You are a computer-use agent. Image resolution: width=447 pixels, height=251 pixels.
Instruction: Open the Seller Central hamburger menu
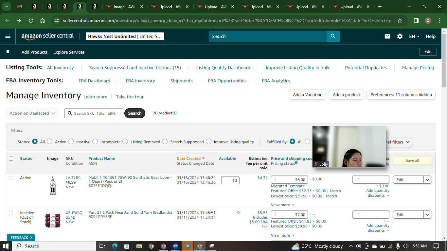pos(8,36)
